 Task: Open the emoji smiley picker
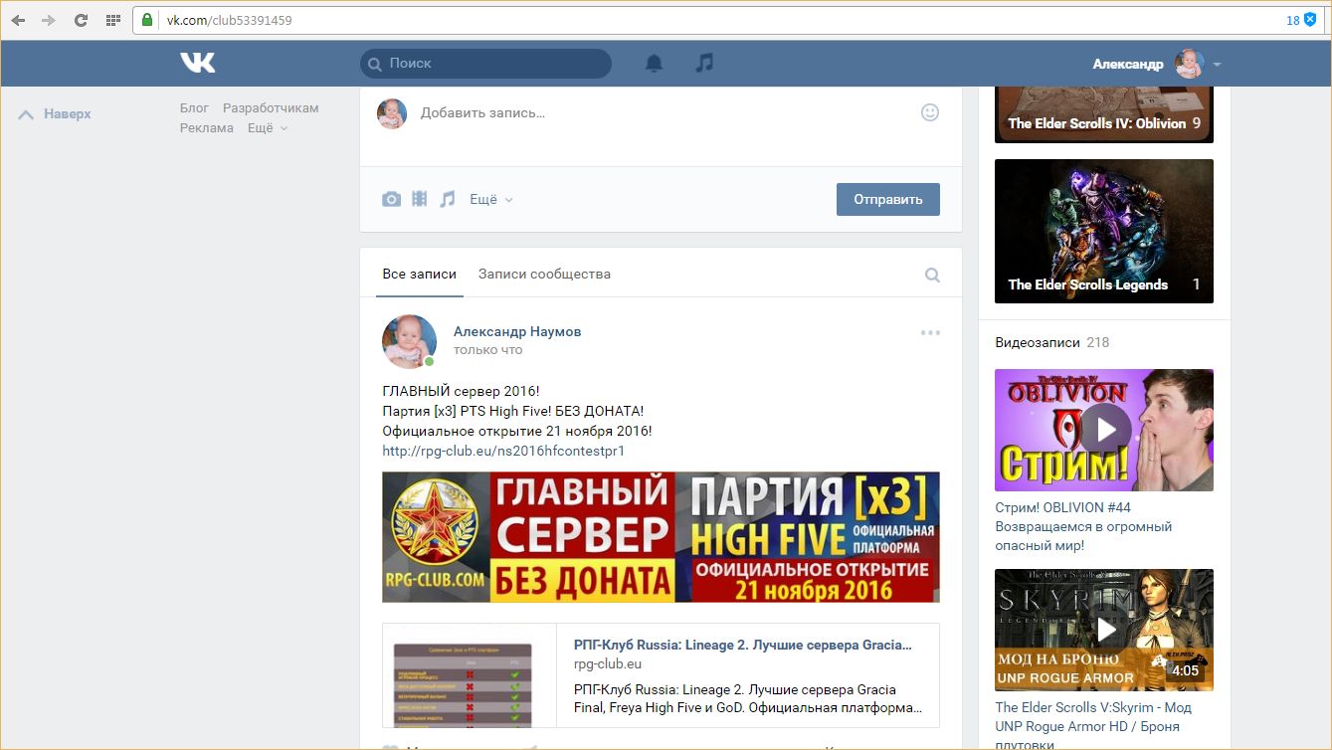pos(930,112)
